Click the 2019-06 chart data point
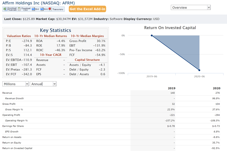 coord(152,35)
